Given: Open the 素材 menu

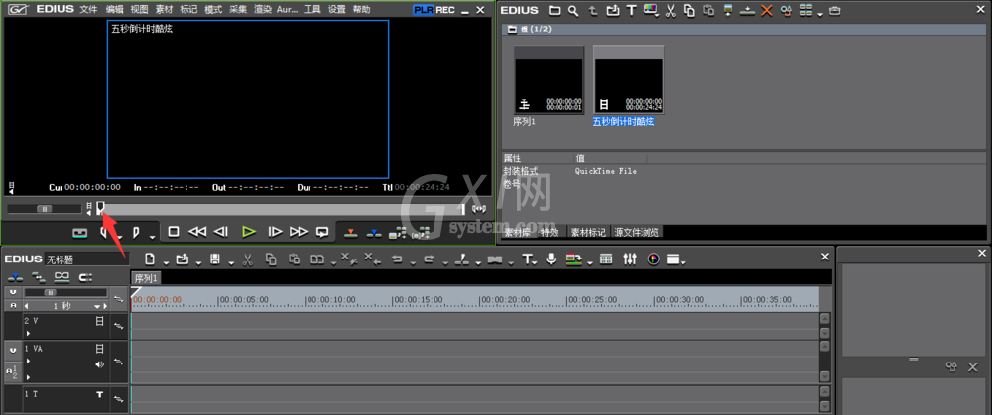Looking at the screenshot, I should coord(164,10).
